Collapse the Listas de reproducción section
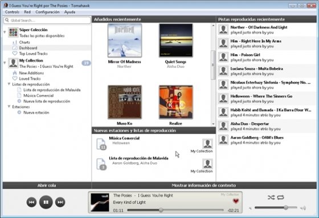The image size is (319, 218). coord(9,84)
